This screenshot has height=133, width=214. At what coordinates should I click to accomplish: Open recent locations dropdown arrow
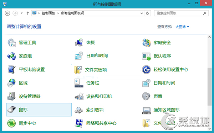point(21,13)
